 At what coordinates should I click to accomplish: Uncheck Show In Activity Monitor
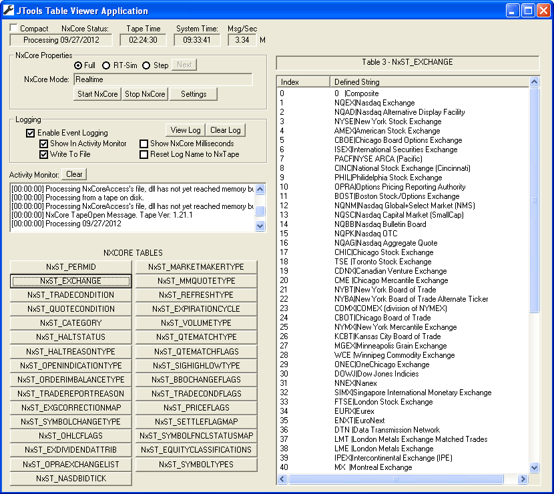[43, 144]
